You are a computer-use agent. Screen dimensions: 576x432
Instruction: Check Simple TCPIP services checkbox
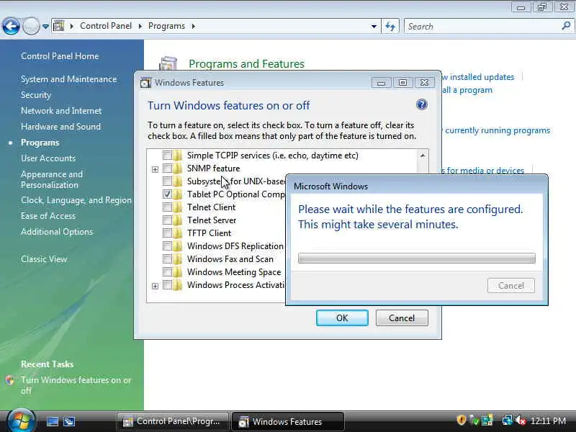[x=167, y=156]
